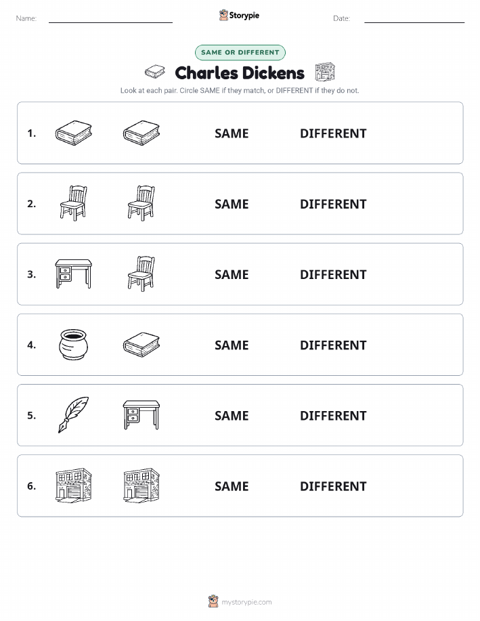The height and width of the screenshot is (621, 480).
Task: Click the Storypie bear logo at top
Action: coord(224,16)
